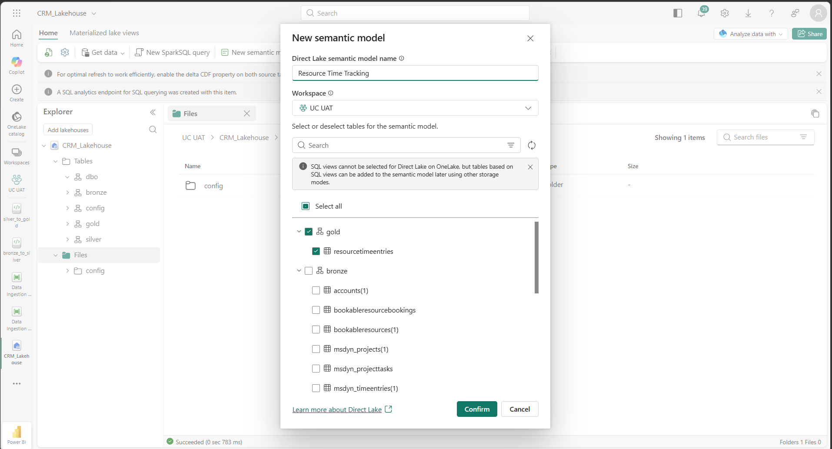832x449 pixels.
Task: Click the CRM_Lakehouse item in the sidebar
Action: coord(17,353)
